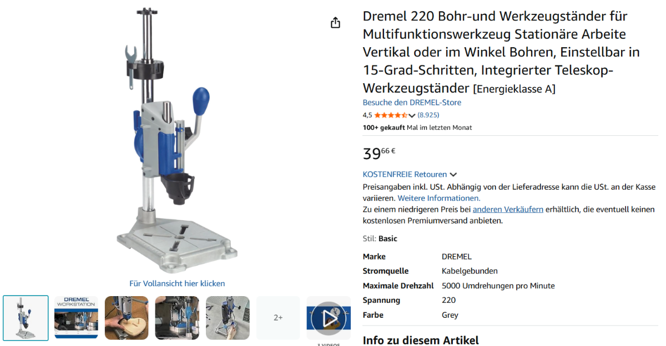Play the product video thumbnail
This screenshot has width=666, height=346.
point(329,318)
